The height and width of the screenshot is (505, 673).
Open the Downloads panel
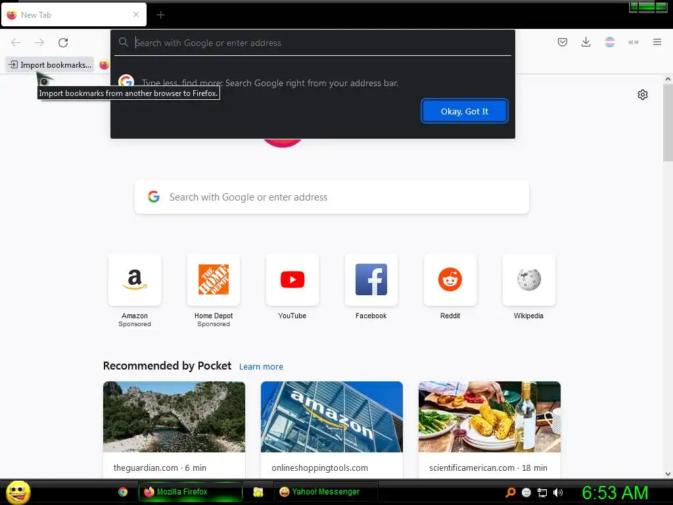(586, 42)
